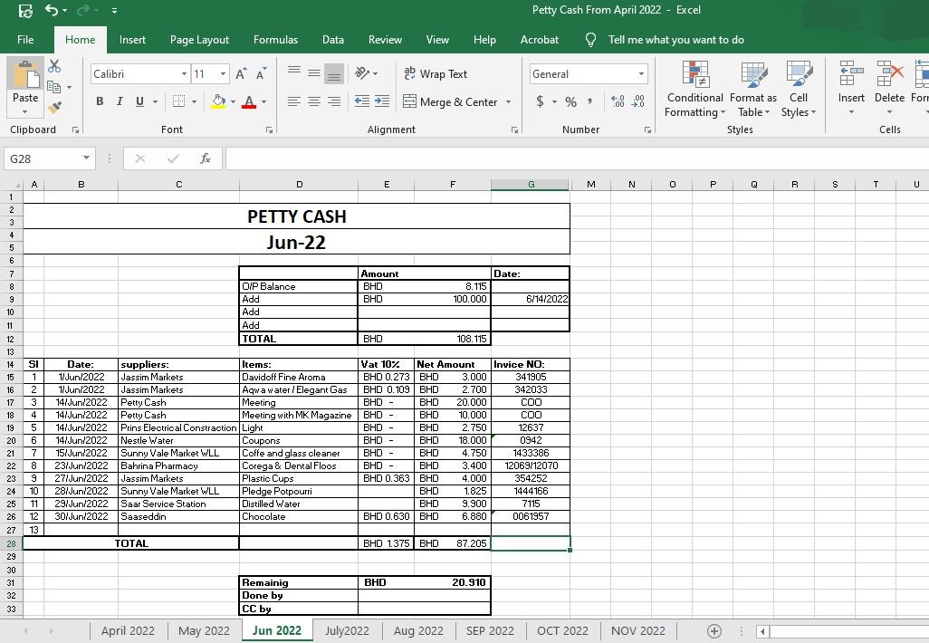Switch to Formulas tab
This screenshot has height=643, width=929.
click(275, 40)
